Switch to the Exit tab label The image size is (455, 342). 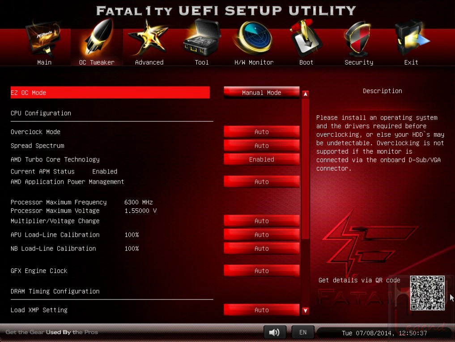point(411,62)
